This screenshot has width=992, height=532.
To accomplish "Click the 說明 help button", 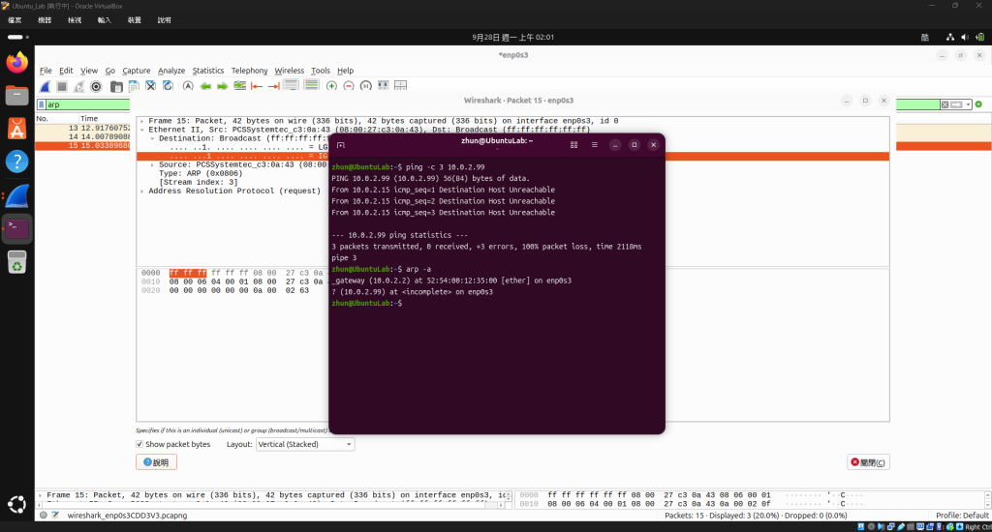I will [156, 462].
